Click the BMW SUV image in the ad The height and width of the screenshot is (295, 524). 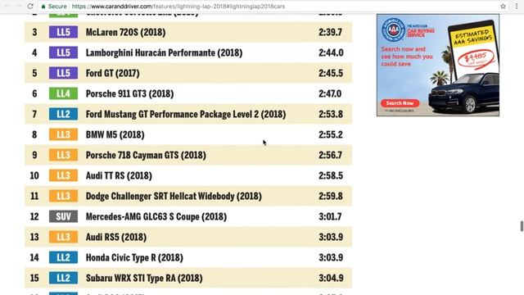(463, 93)
